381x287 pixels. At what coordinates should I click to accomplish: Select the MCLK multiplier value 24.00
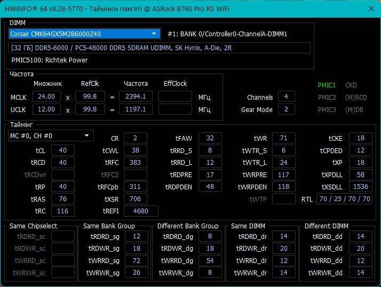(46, 97)
